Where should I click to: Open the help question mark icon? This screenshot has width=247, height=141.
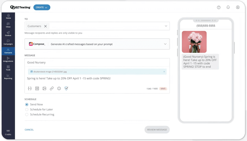pyautogui.click(x=219, y=7)
